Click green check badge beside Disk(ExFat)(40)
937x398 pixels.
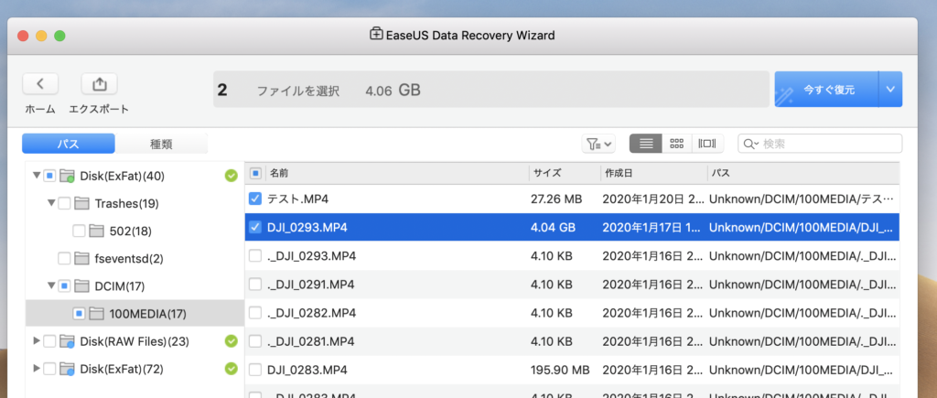[231, 176]
